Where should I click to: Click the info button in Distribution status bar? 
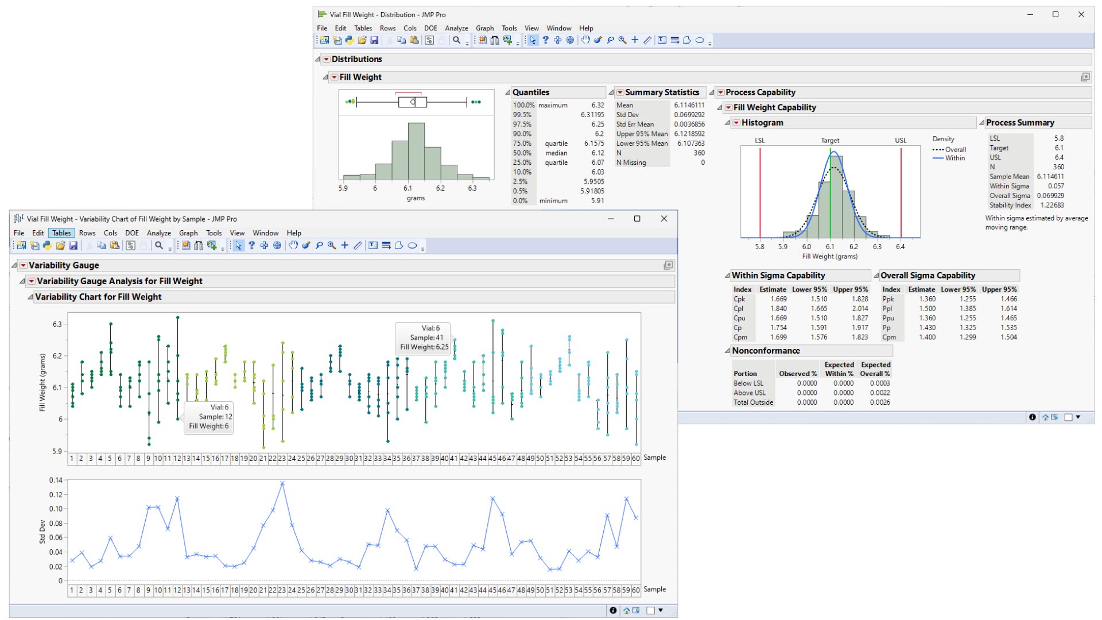point(1033,417)
